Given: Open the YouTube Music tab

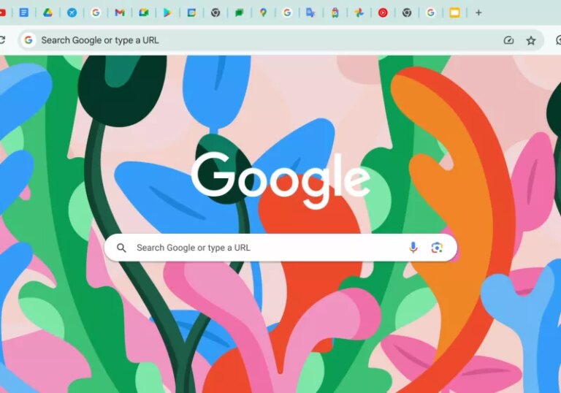Looking at the screenshot, I should point(383,13).
